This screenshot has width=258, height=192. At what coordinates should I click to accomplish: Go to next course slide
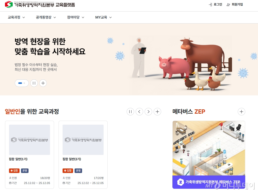tap(148, 112)
